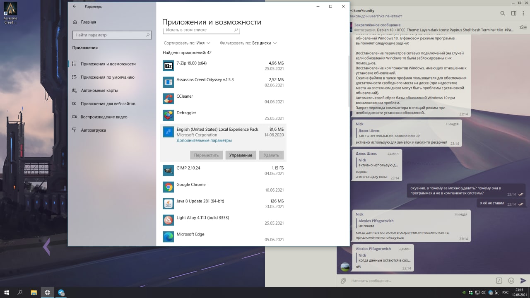The height and width of the screenshot is (298, 530).
Task: Open Дополнительные параметры link
Action: click(204, 140)
